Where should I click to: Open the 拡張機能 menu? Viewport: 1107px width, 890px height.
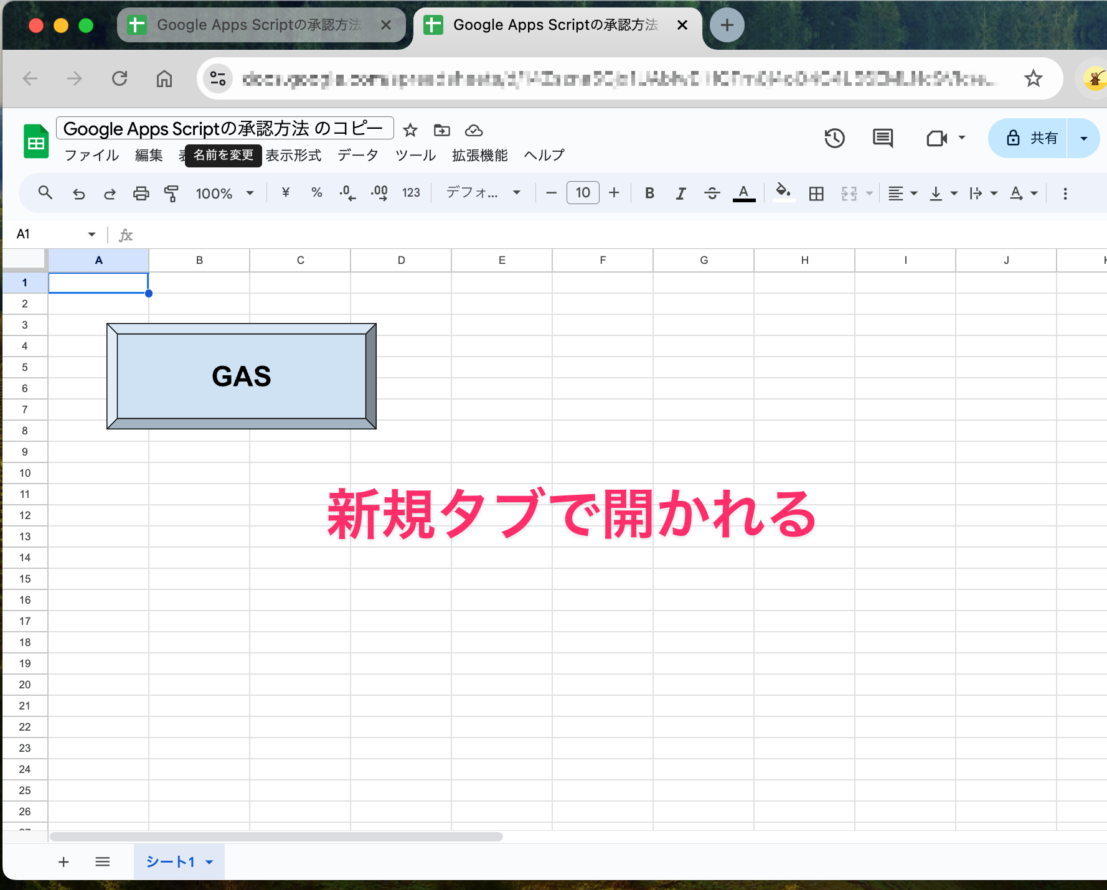tap(480, 155)
